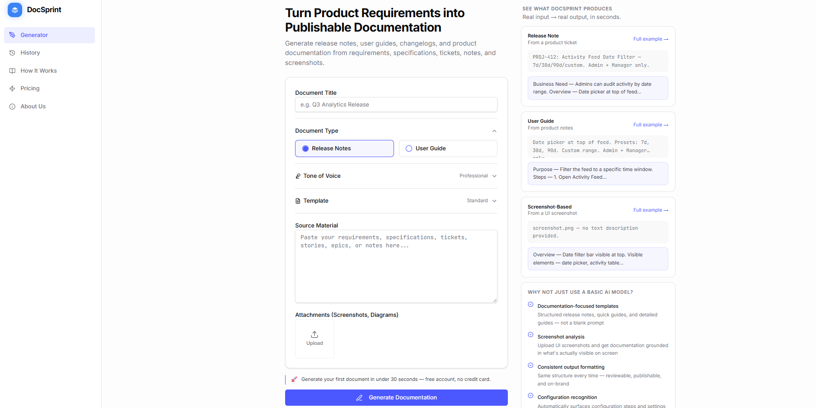Click the Screenshot-Based card title
This screenshot has width=816, height=408.
click(549, 207)
